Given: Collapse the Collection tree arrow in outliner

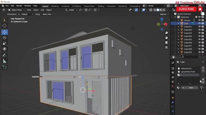Looking at the screenshot, I should (175, 17).
